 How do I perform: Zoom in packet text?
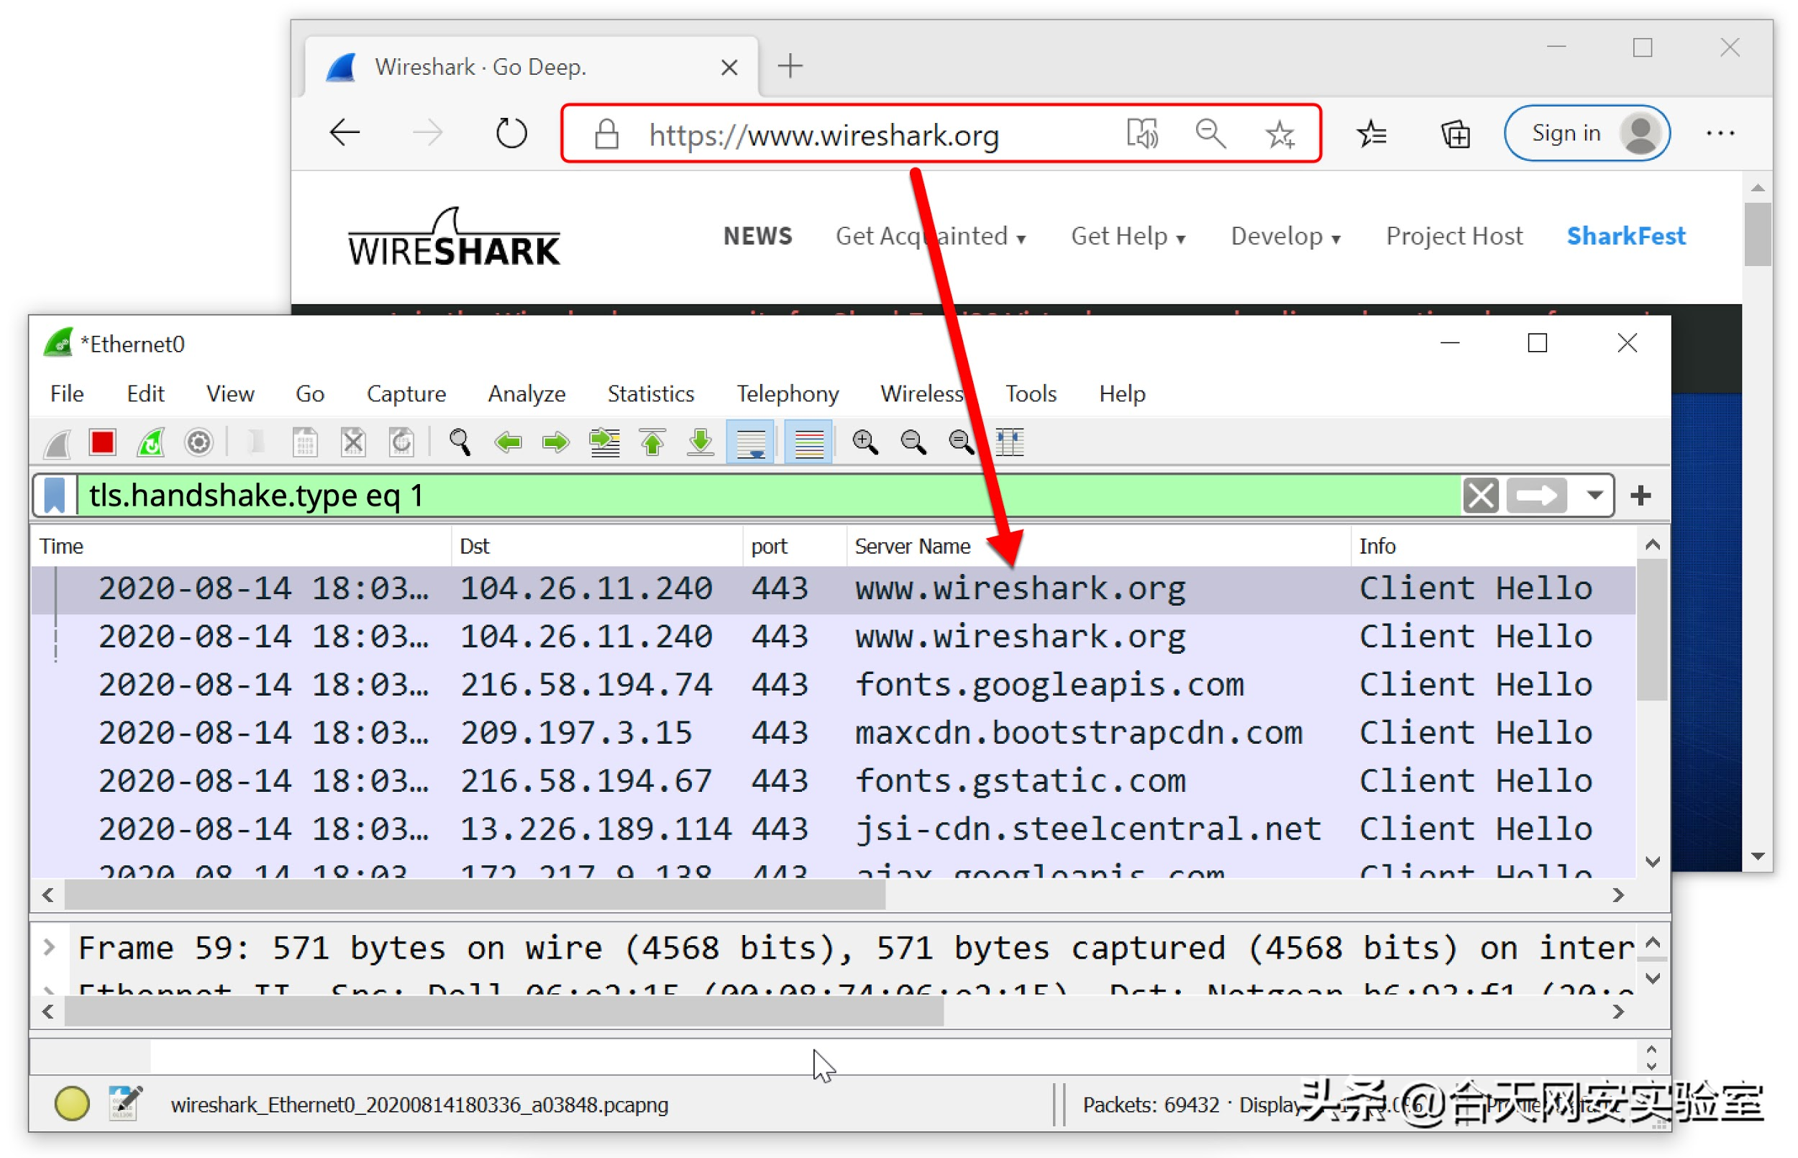point(865,442)
